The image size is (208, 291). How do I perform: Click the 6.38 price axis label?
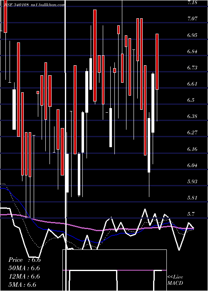(192, 116)
